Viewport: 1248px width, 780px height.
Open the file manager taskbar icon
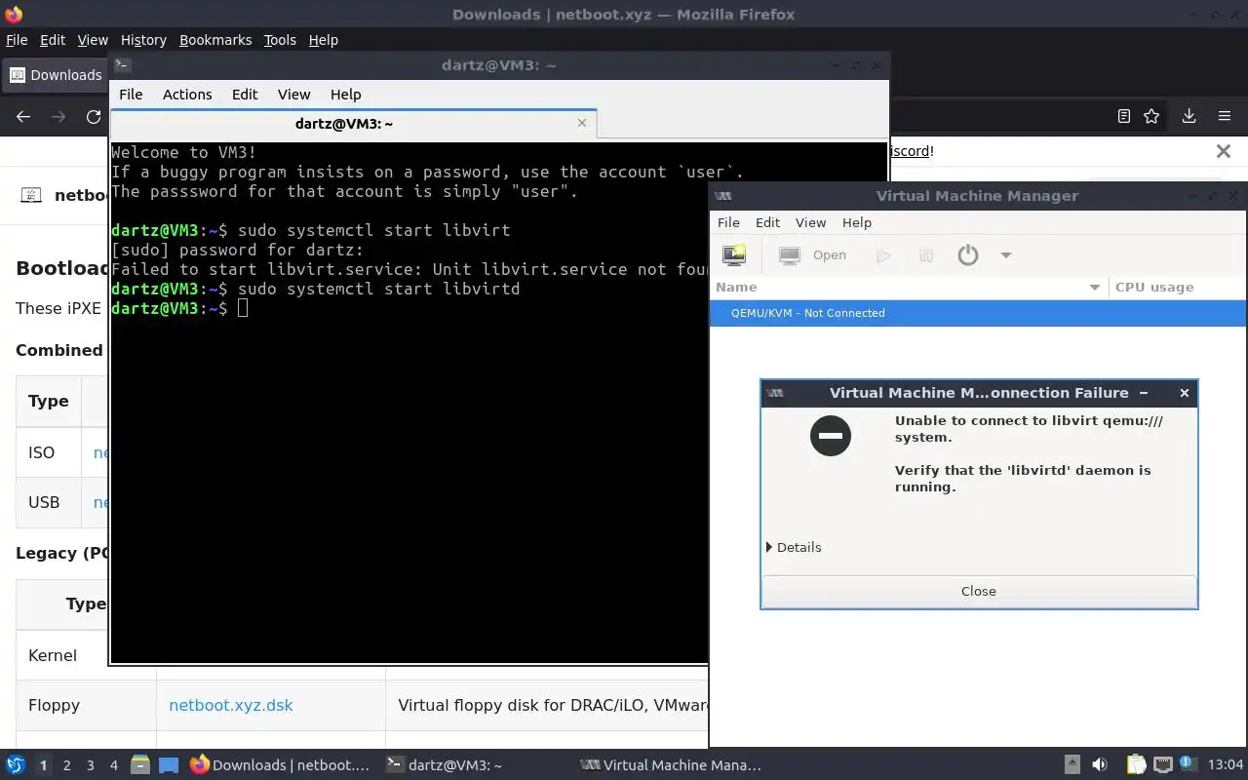tap(140, 765)
